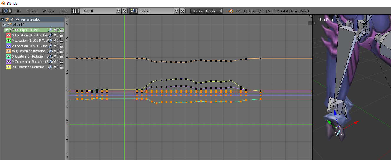Lock the Y Location channel

pos(61,41)
